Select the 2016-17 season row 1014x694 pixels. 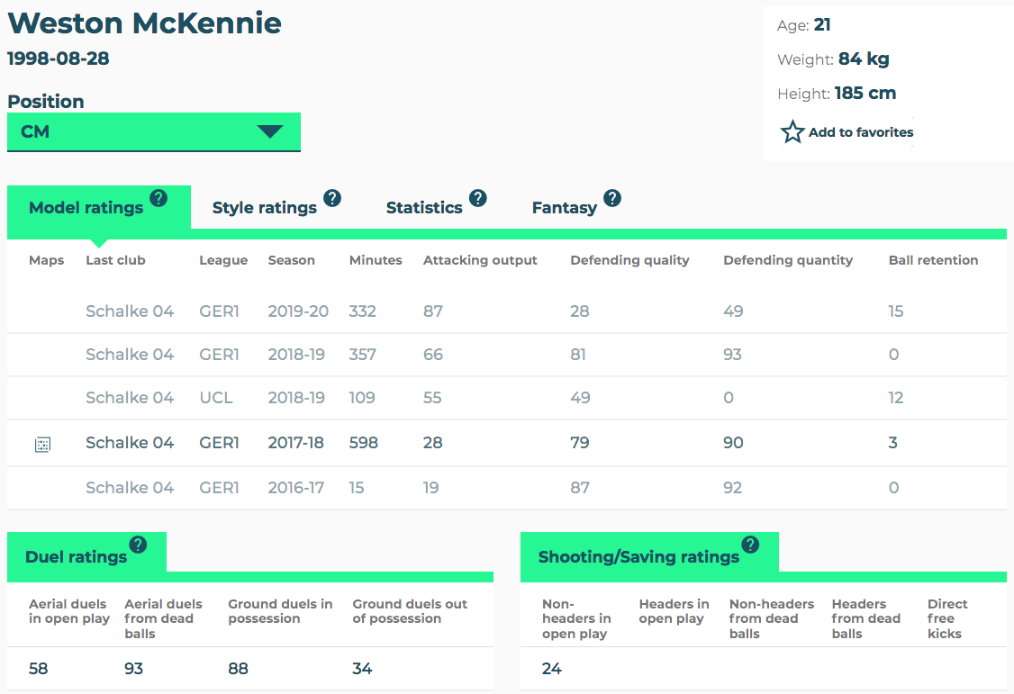click(297, 487)
